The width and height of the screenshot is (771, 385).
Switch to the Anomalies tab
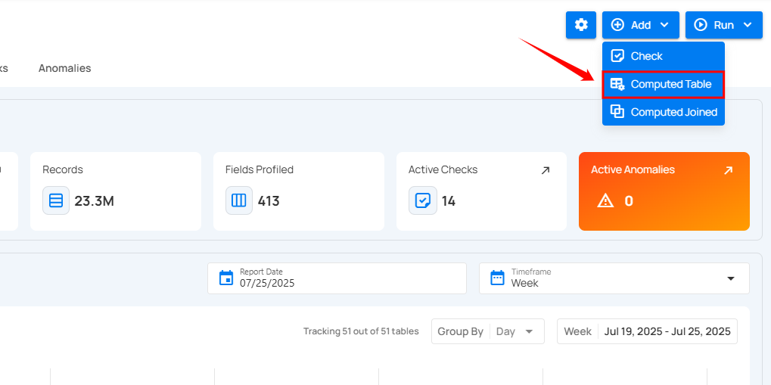point(64,68)
